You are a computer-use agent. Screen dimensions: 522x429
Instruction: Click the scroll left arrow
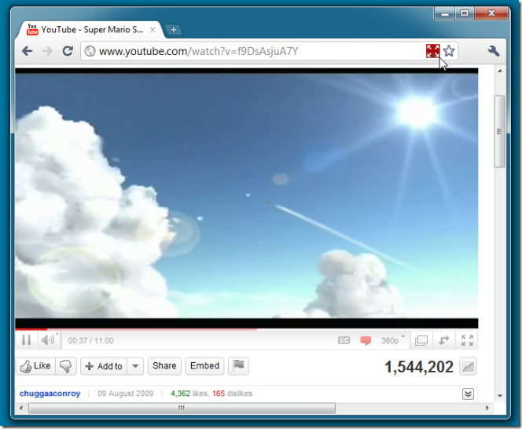tap(21, 408)
